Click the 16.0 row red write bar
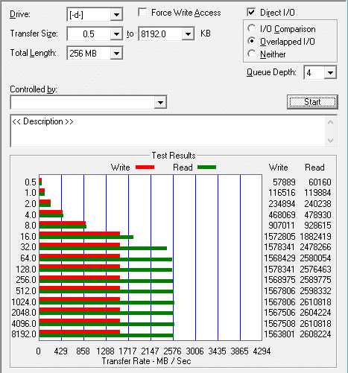This screenshot has height=373, width=348. [x=80, y=234]
